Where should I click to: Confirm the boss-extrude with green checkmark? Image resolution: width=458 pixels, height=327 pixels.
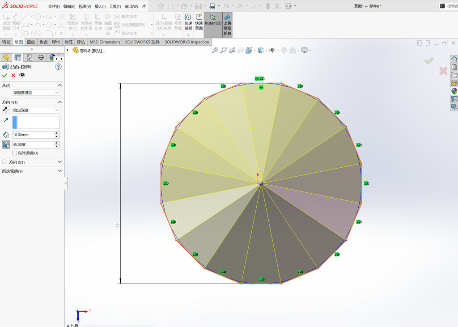pos(4,76)
